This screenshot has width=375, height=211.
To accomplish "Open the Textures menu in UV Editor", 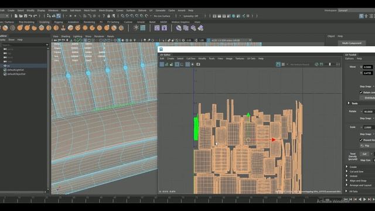I will (240, 59).
